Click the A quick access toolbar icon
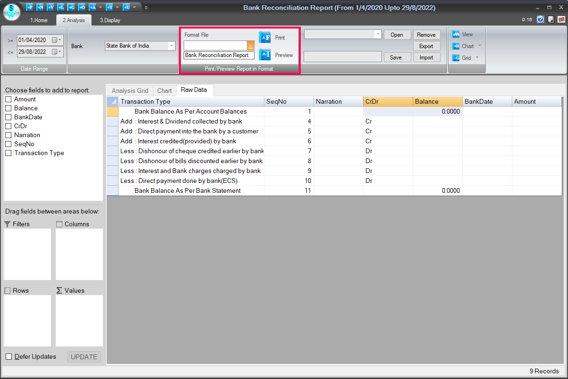This screenshot has width=568, height=379. click(93, 7)
